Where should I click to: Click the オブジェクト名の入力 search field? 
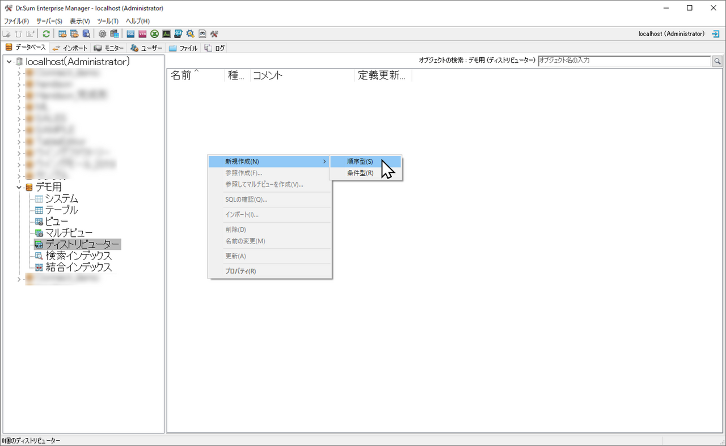point(624,60)
